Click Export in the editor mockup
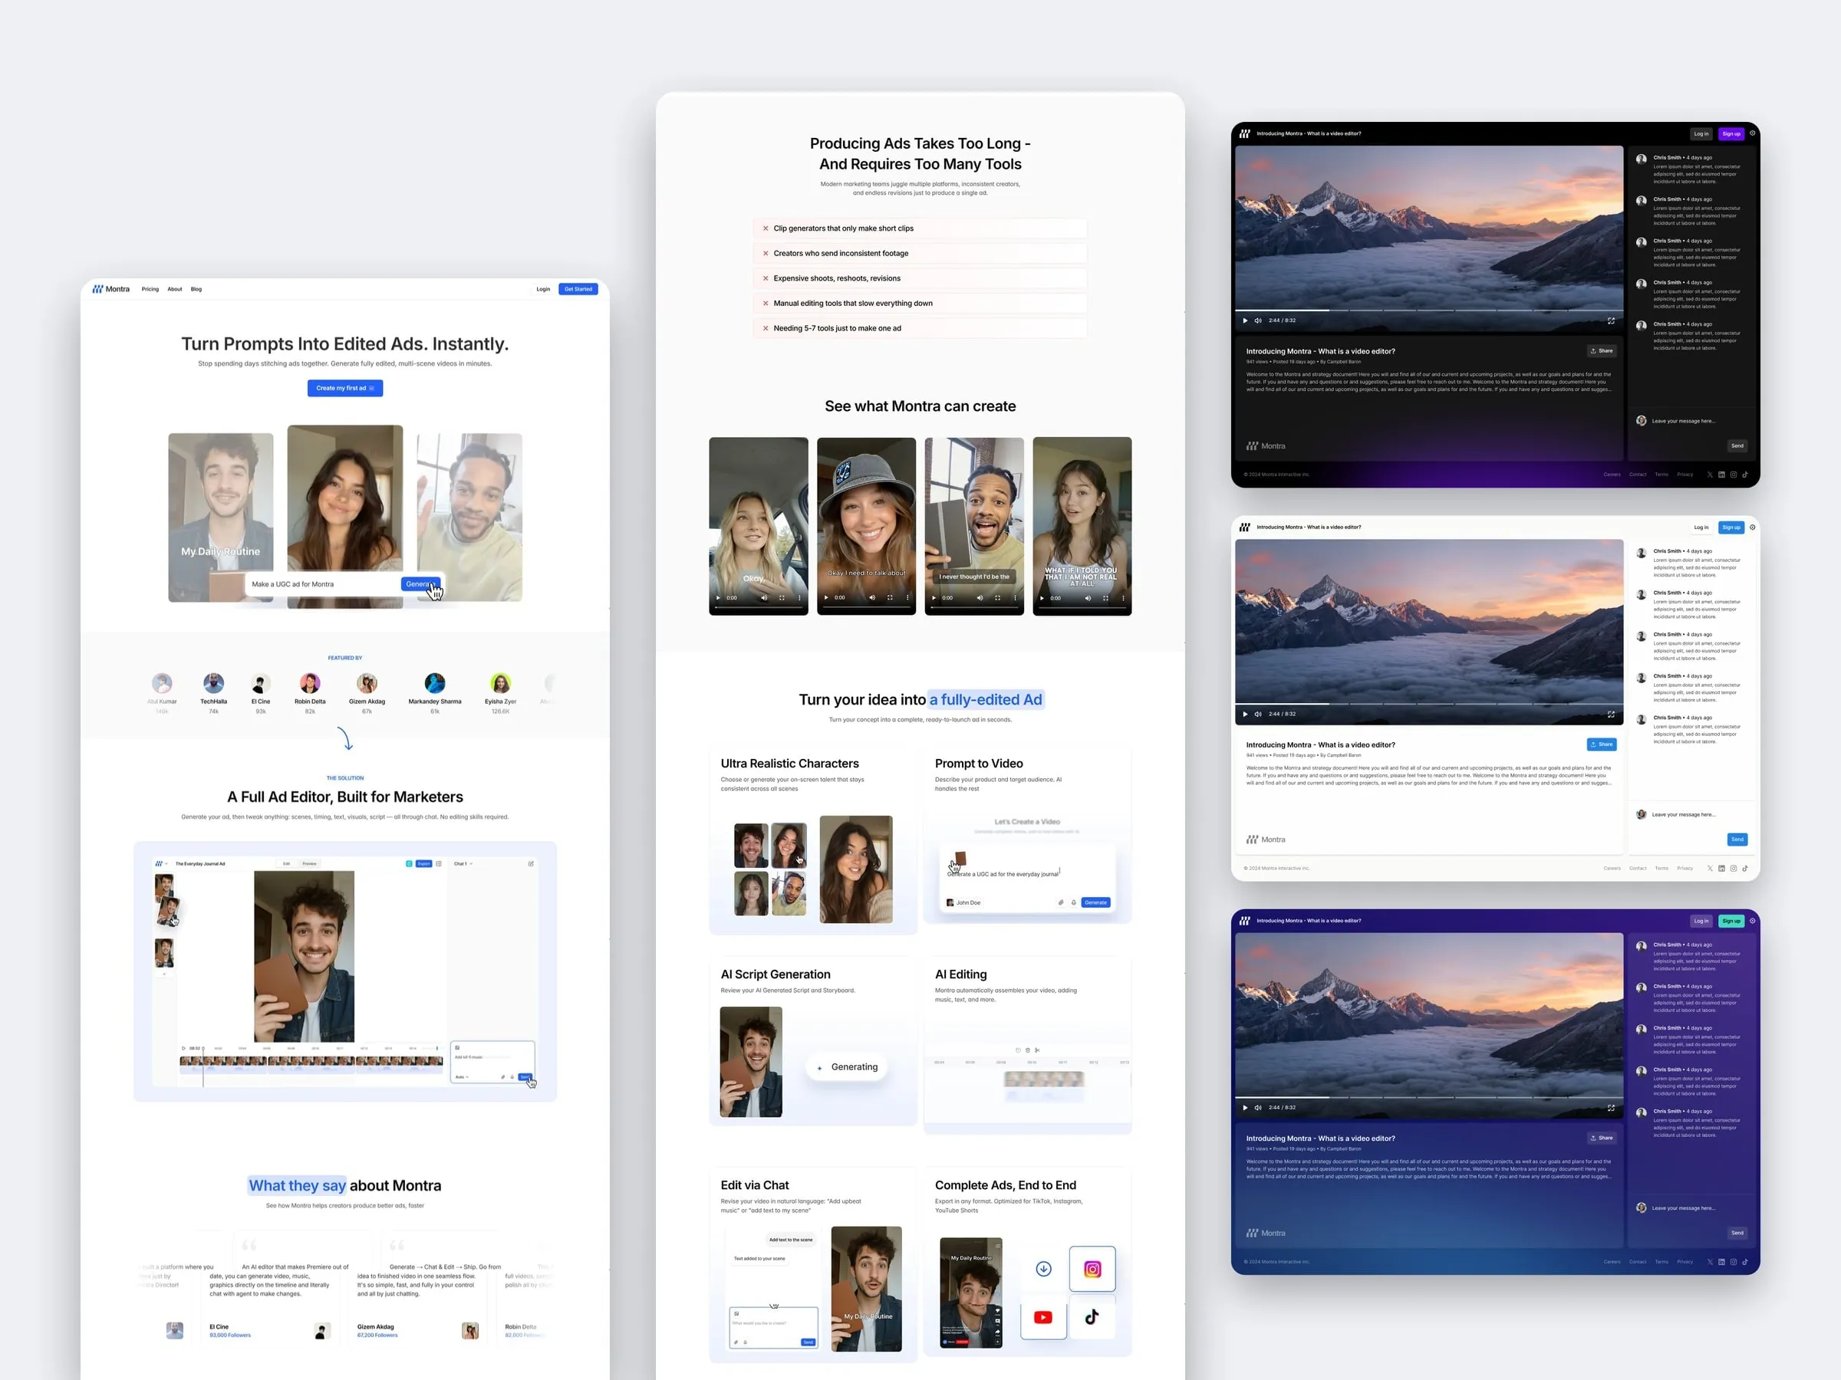This screenshot has height=1380, width=1841. pyautogui.click(x=423, y=863)
